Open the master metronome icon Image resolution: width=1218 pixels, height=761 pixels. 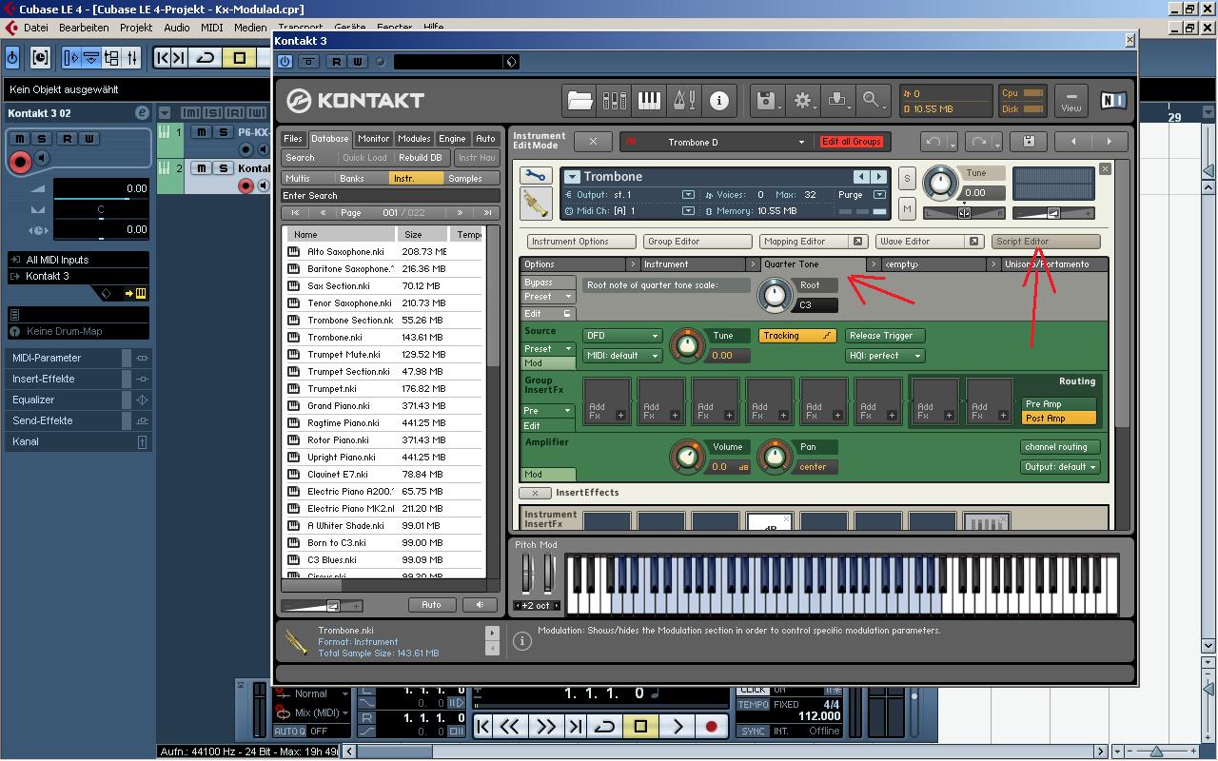point(684,100)
